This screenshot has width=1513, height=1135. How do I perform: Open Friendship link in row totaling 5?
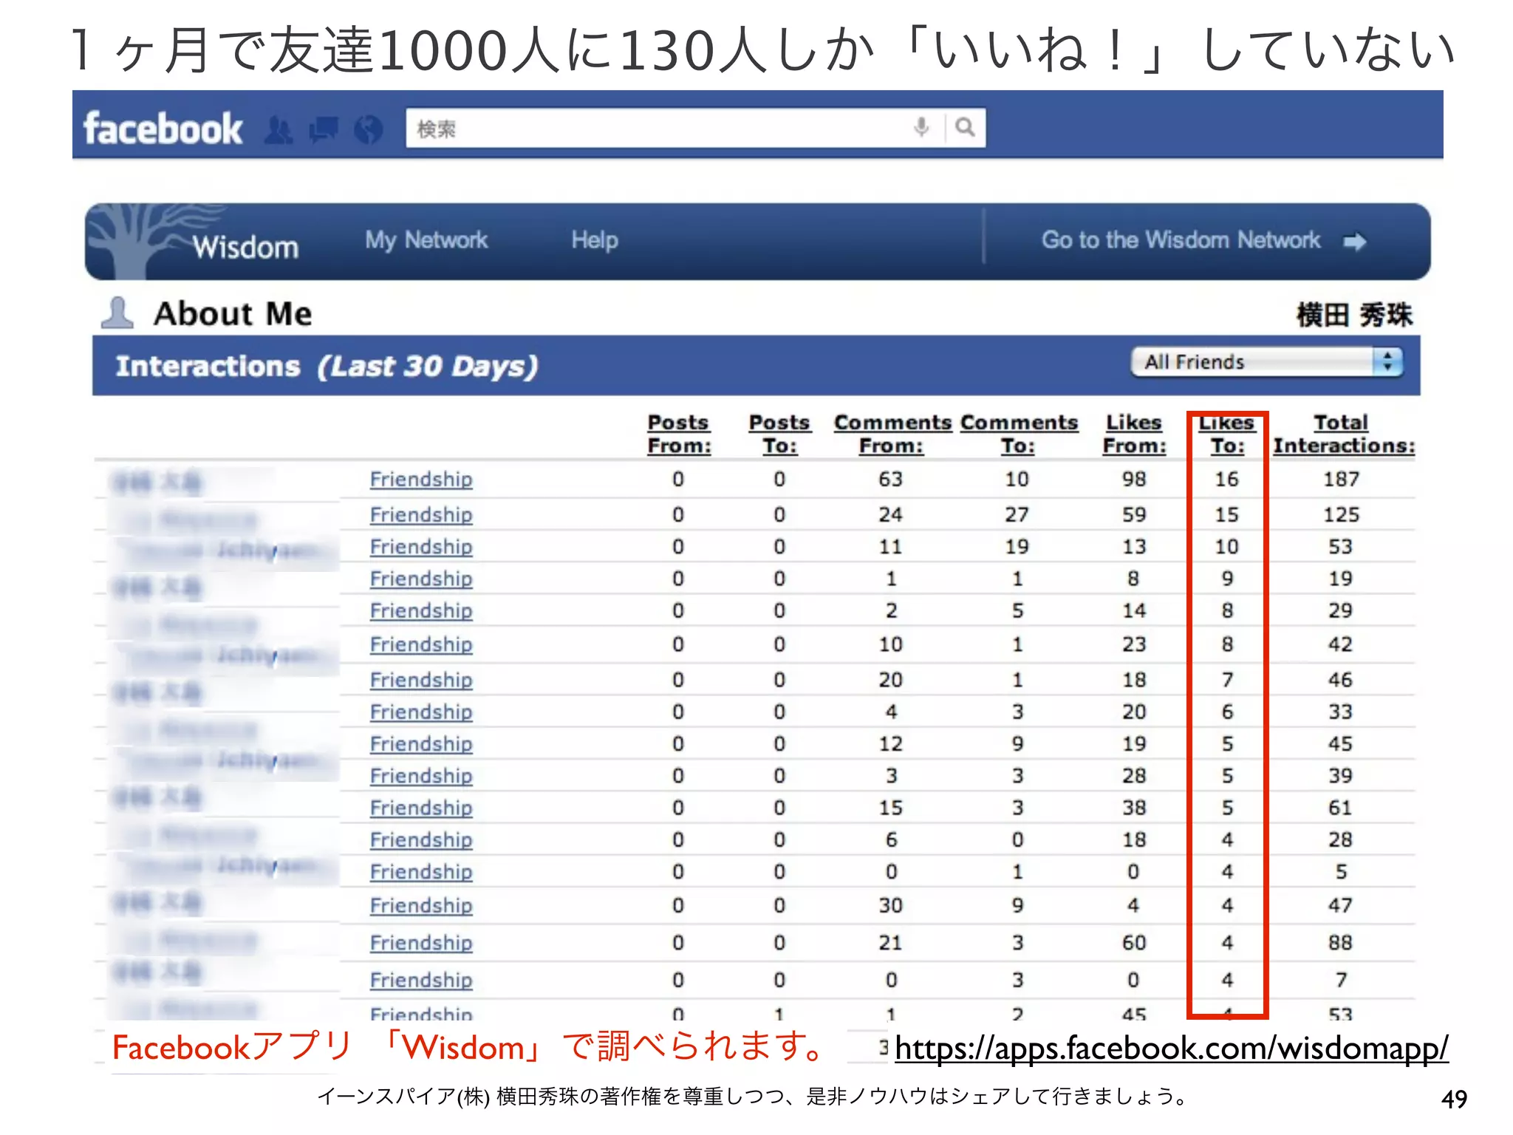coord(421,873)
